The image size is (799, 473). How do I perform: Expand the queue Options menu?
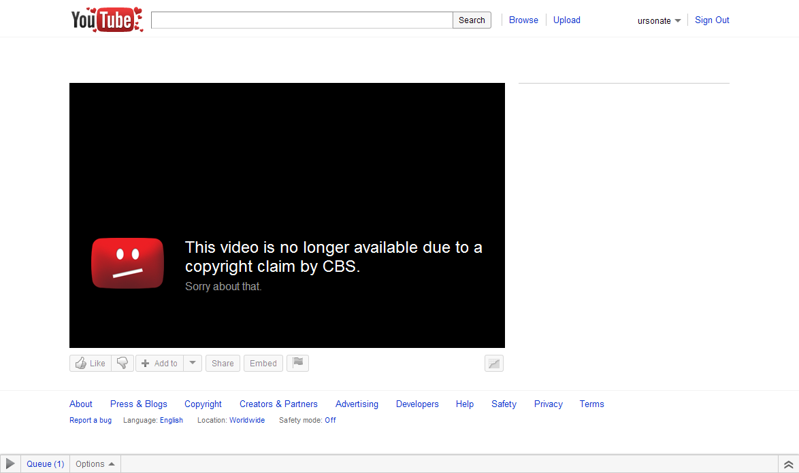tap(95, 464)
